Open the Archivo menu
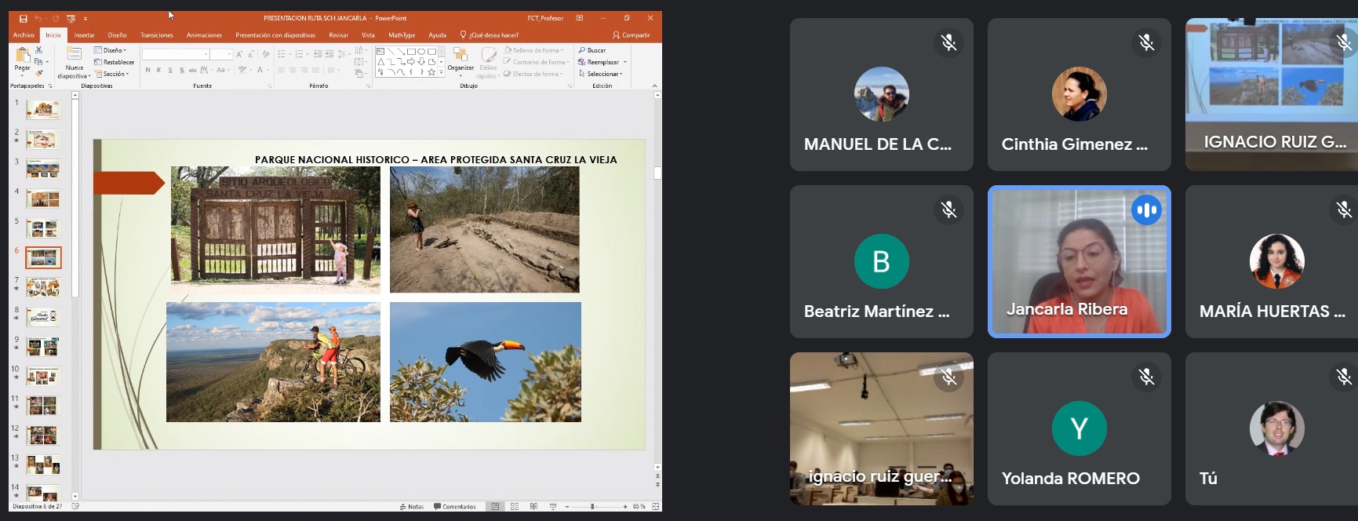The width and height of the screenshot is (1358, 521). (24, 35)
